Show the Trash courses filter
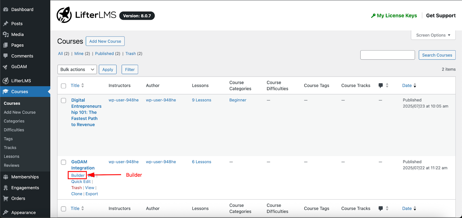The image size is (462, 218). click(x=131, y=54)
